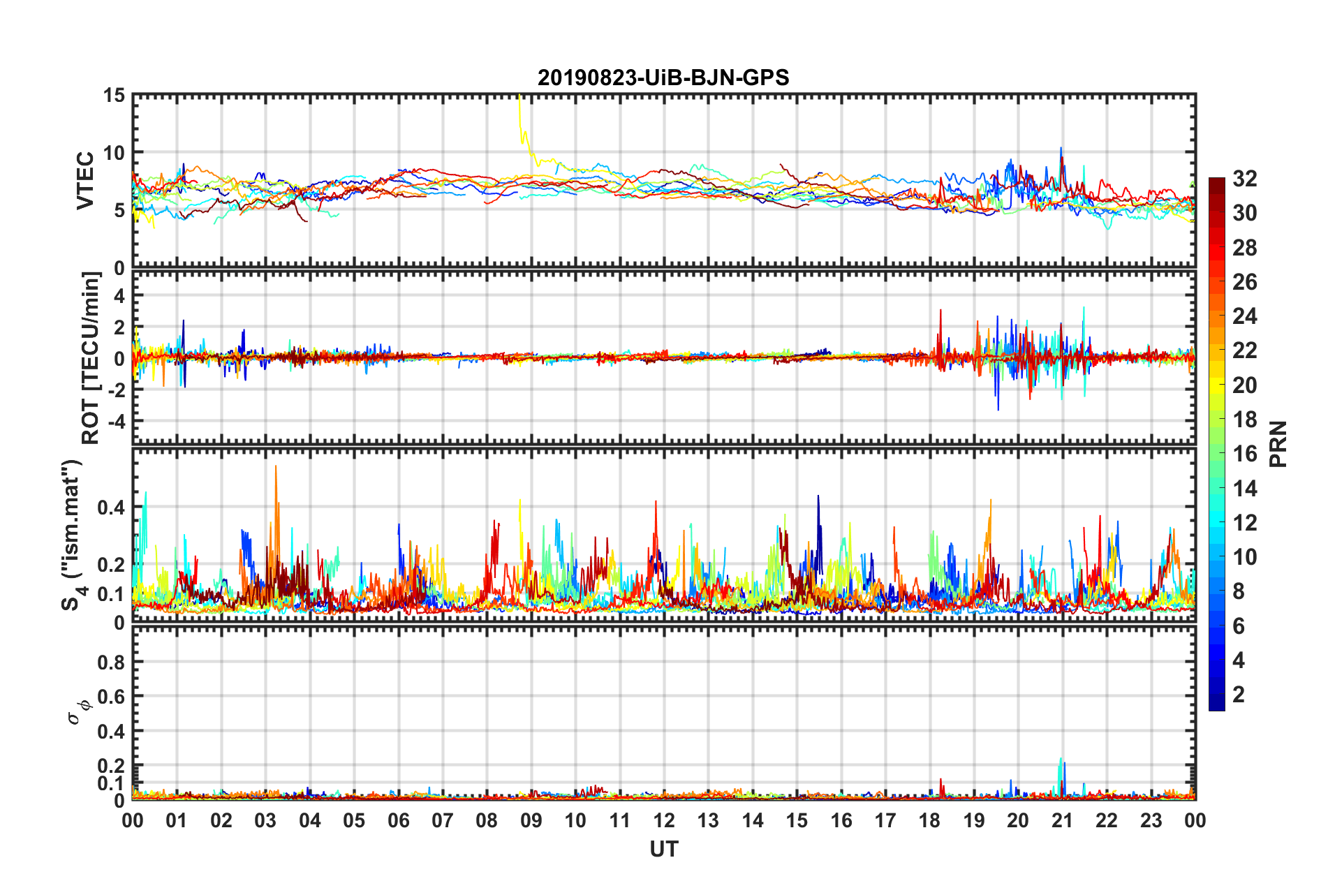This screenshot has width=1328, height=888.
Task: Click colorbar tick label 14
Action: coord(1244,489)
